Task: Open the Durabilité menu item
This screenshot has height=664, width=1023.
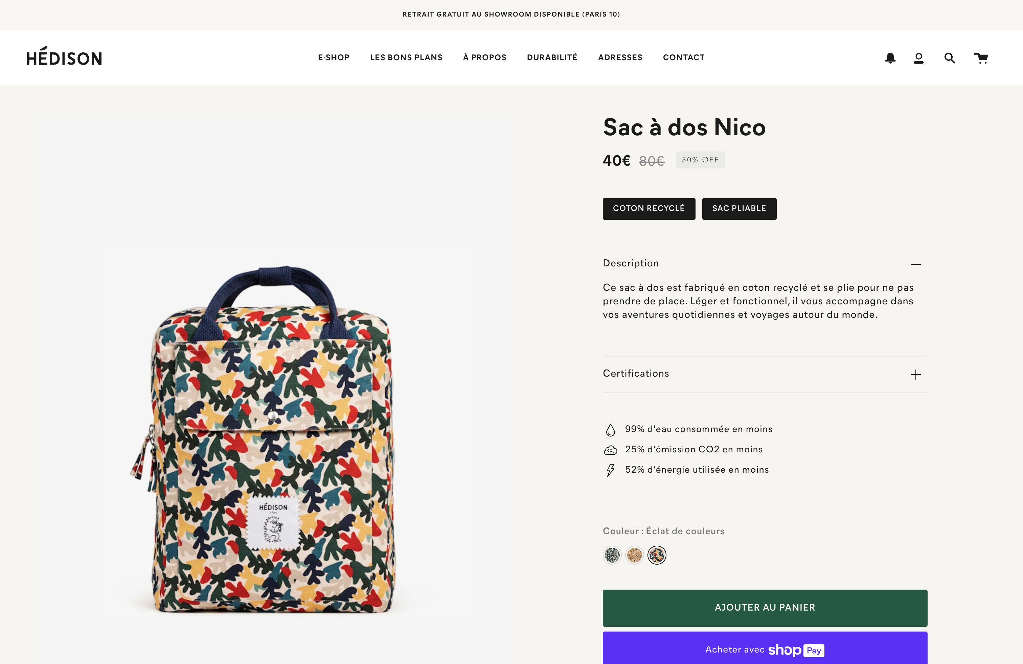Action: click(552, 57)
